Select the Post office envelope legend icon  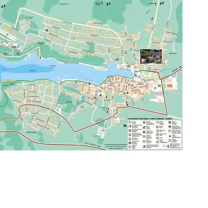pos(144,141)
